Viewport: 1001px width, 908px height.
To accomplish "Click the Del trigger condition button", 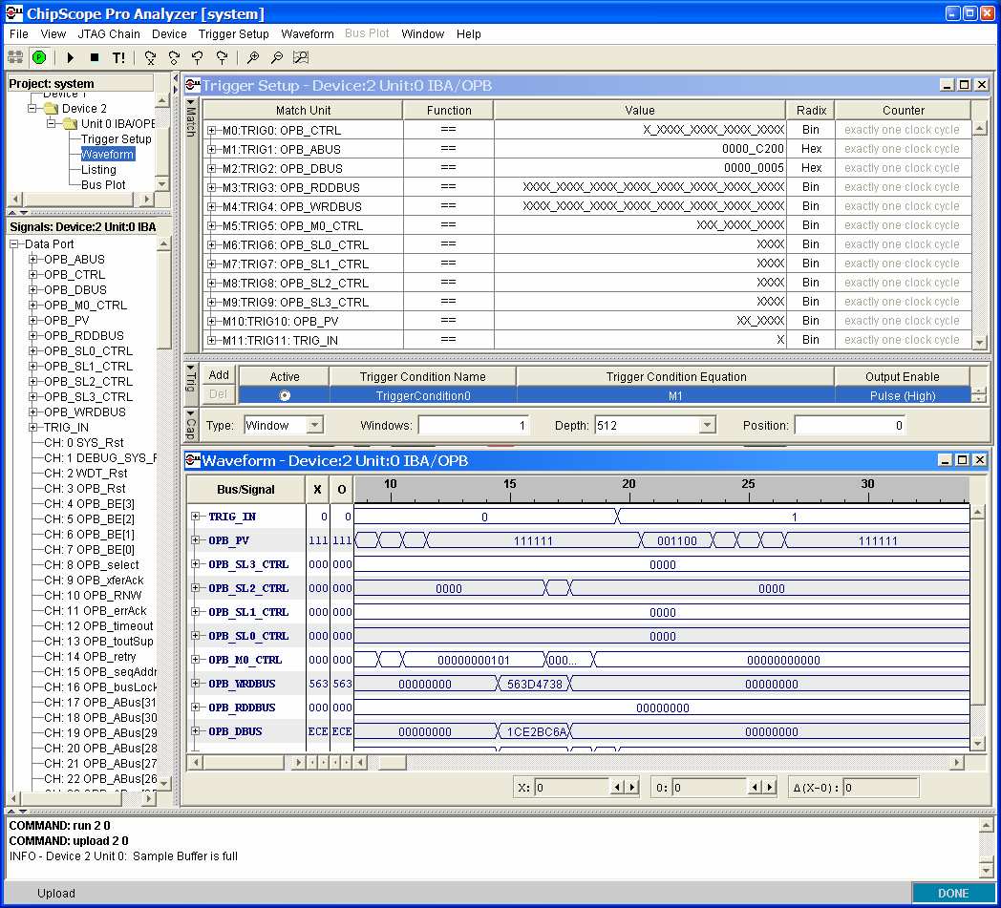I will point(219,394).
